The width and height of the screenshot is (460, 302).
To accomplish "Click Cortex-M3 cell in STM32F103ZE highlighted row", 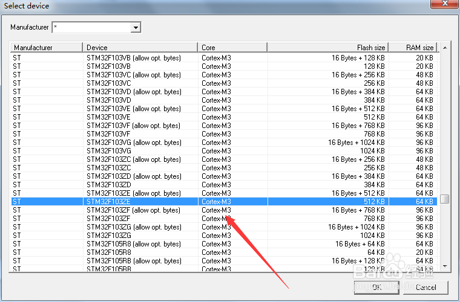I will click(x=216, y=202).
